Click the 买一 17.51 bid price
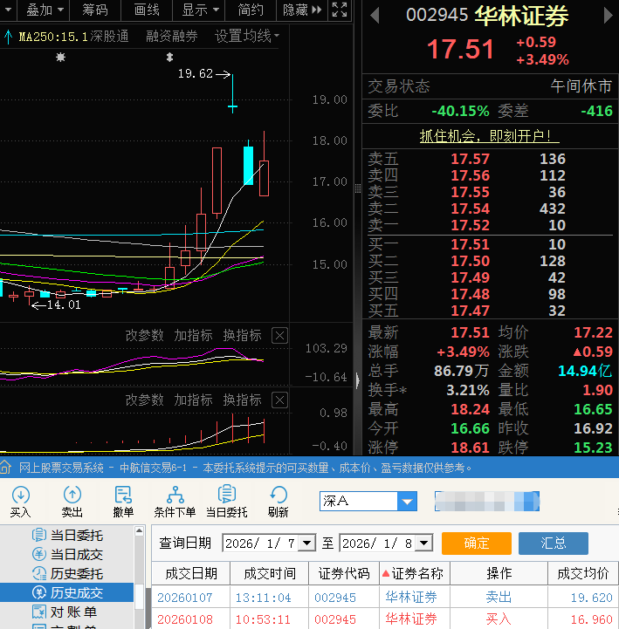 [x=470, y=244]
